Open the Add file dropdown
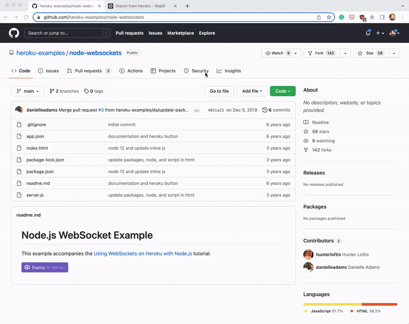 (x=252, y=91)
